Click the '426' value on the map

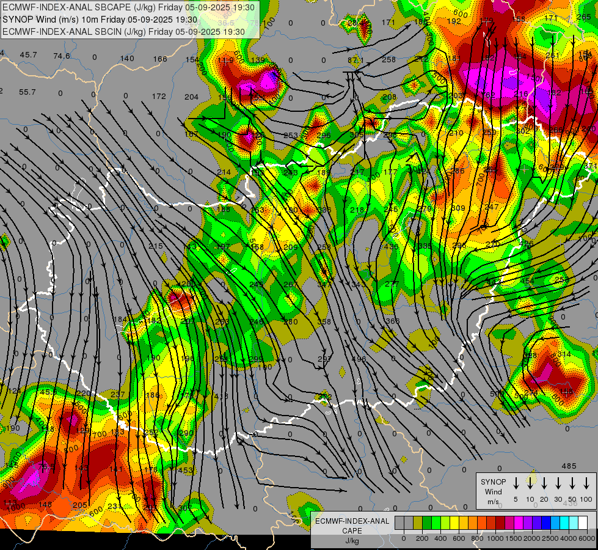pyautogui.click(x=527, y=243)
